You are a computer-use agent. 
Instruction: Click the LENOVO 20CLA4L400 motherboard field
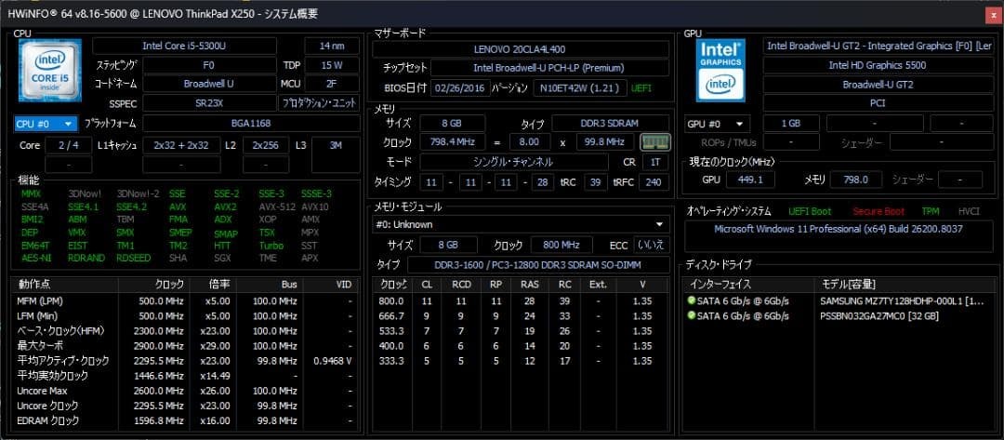coord(520,49)
